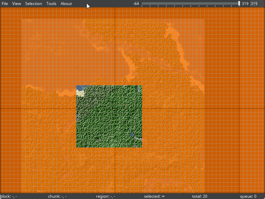Open the Selection menu

click(x=33, y=4)
